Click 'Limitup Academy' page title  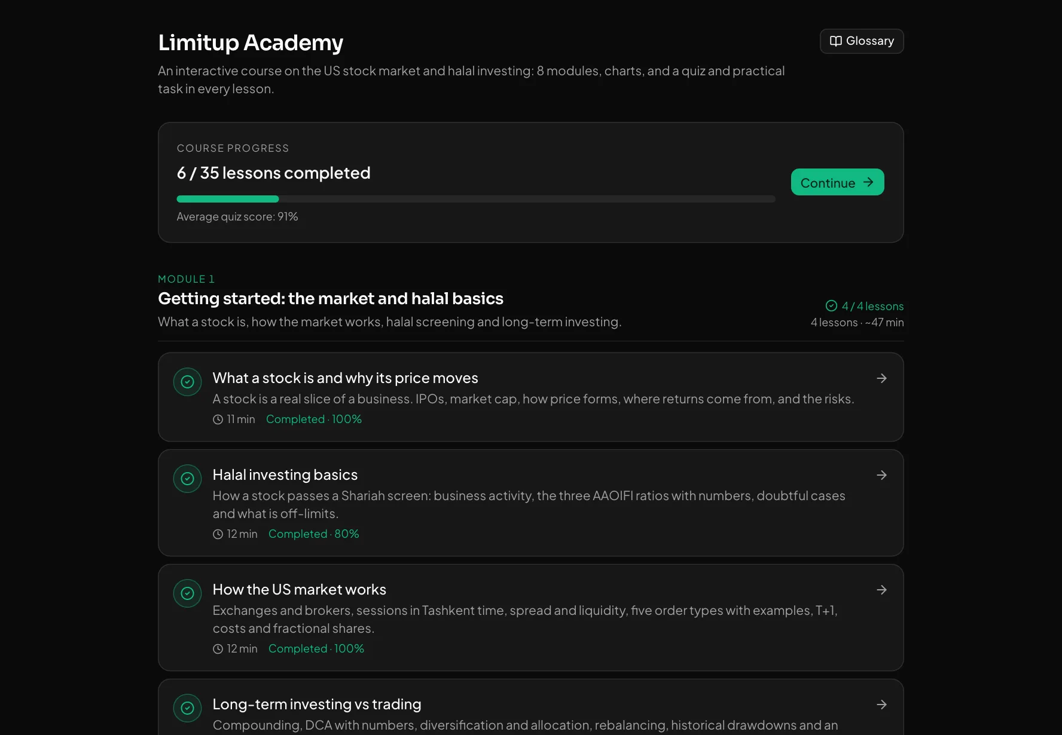pyautogui.click(x=251, y=43)
